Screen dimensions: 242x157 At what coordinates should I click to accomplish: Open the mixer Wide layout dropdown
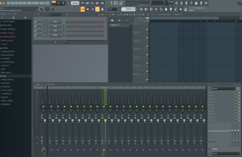tap(56, 85)
